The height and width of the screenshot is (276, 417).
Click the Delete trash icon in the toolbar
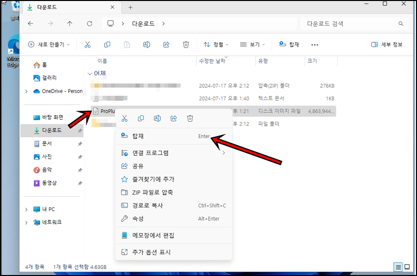tap(186, 45)
